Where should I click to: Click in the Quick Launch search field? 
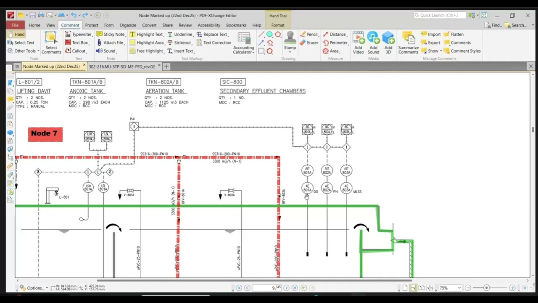pos(440,15)
